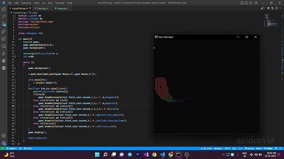Open the Go menu
Viewport: 284px width, 159px height.
43,3
